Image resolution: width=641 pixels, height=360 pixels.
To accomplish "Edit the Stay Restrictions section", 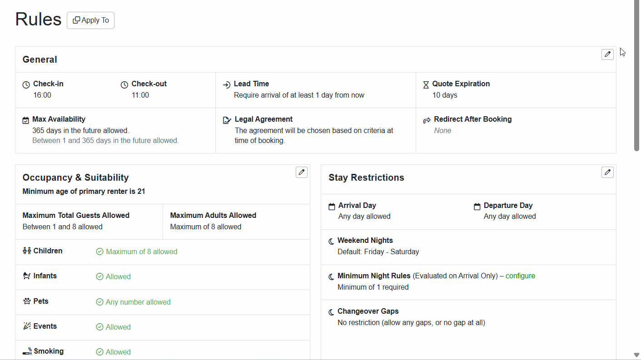I will point(607,172).
